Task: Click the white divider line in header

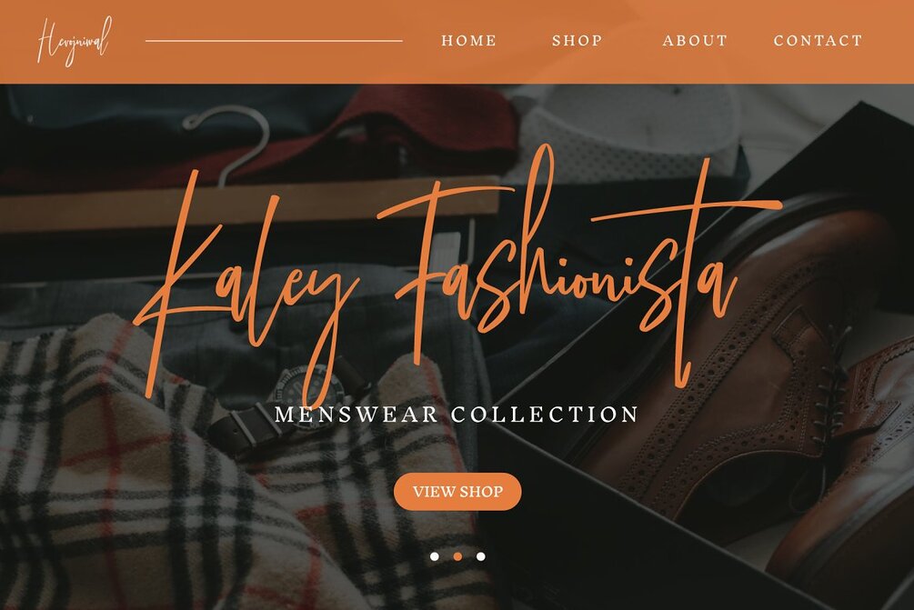Action: pos(274,41)
